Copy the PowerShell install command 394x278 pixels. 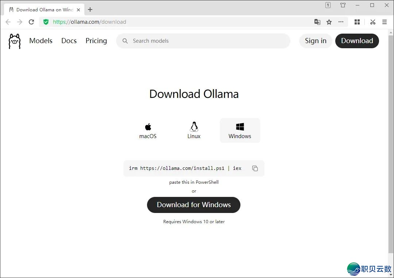pos(255,168)
